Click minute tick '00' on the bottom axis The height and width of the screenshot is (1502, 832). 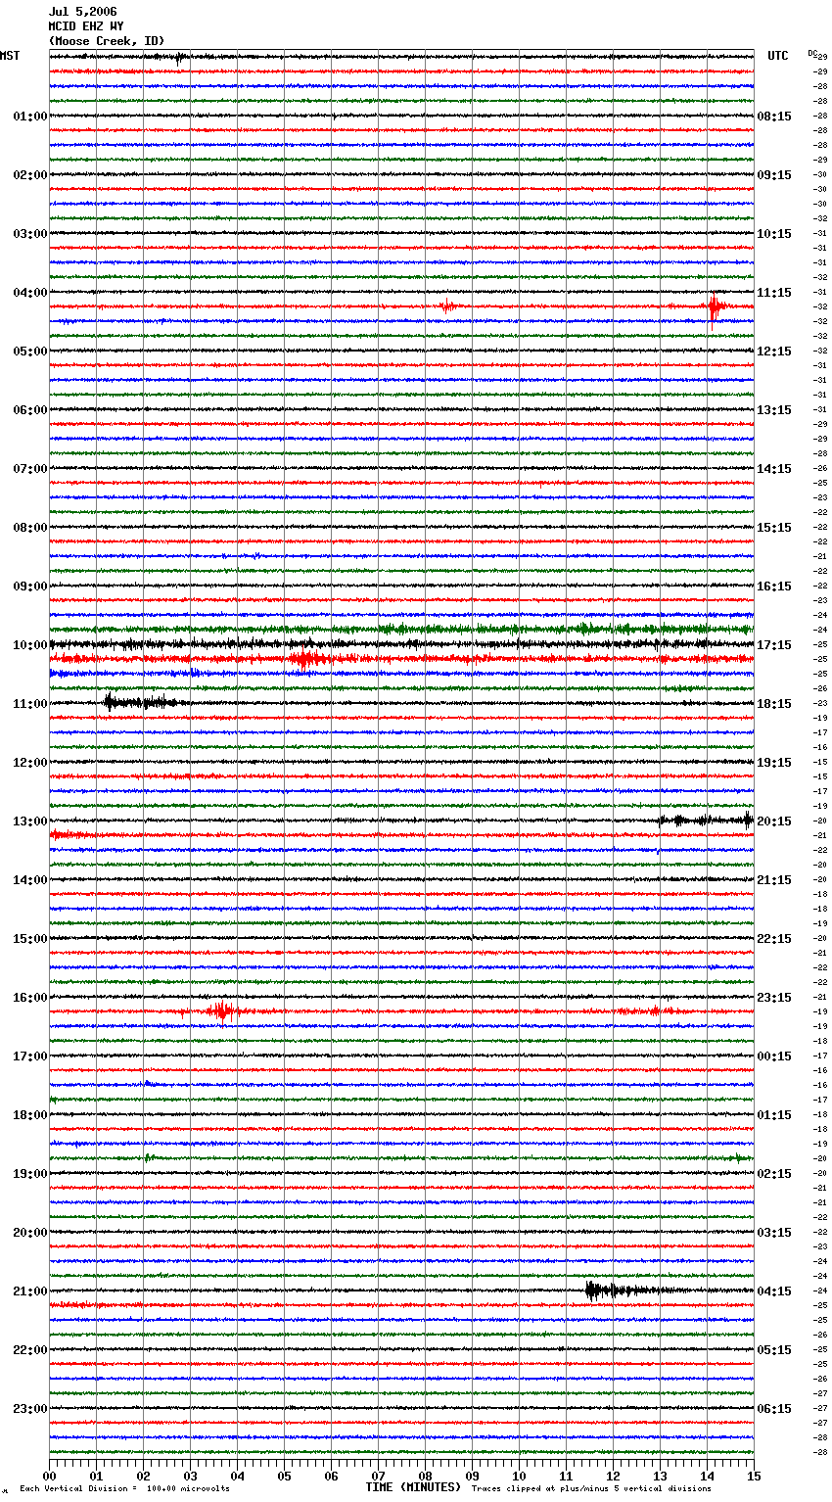click(49, 1476)
